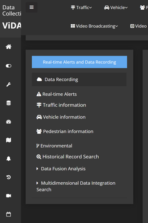Screen dimensions: 148x223
Task: Select the Data Recording menu item
Action: (x=79, y=79)
